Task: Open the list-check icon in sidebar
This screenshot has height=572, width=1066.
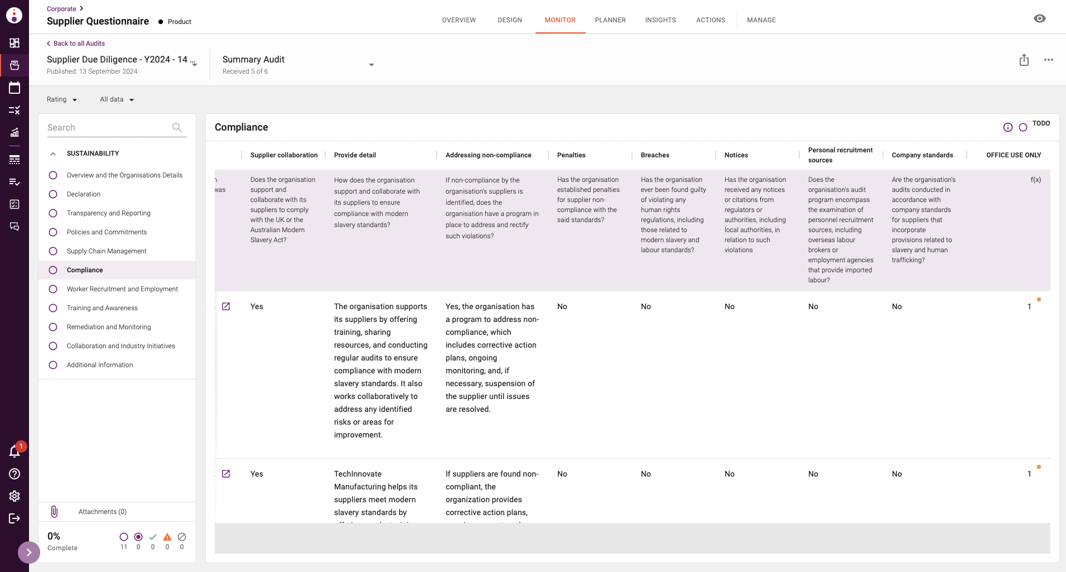Action: (15, 182)
